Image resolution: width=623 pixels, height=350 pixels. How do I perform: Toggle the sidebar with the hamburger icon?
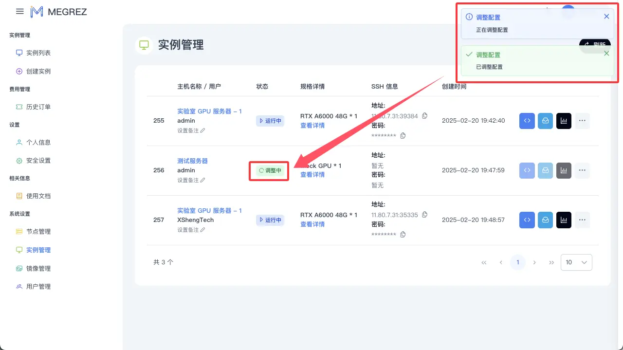pyautogui.click(x=19, y=12)
